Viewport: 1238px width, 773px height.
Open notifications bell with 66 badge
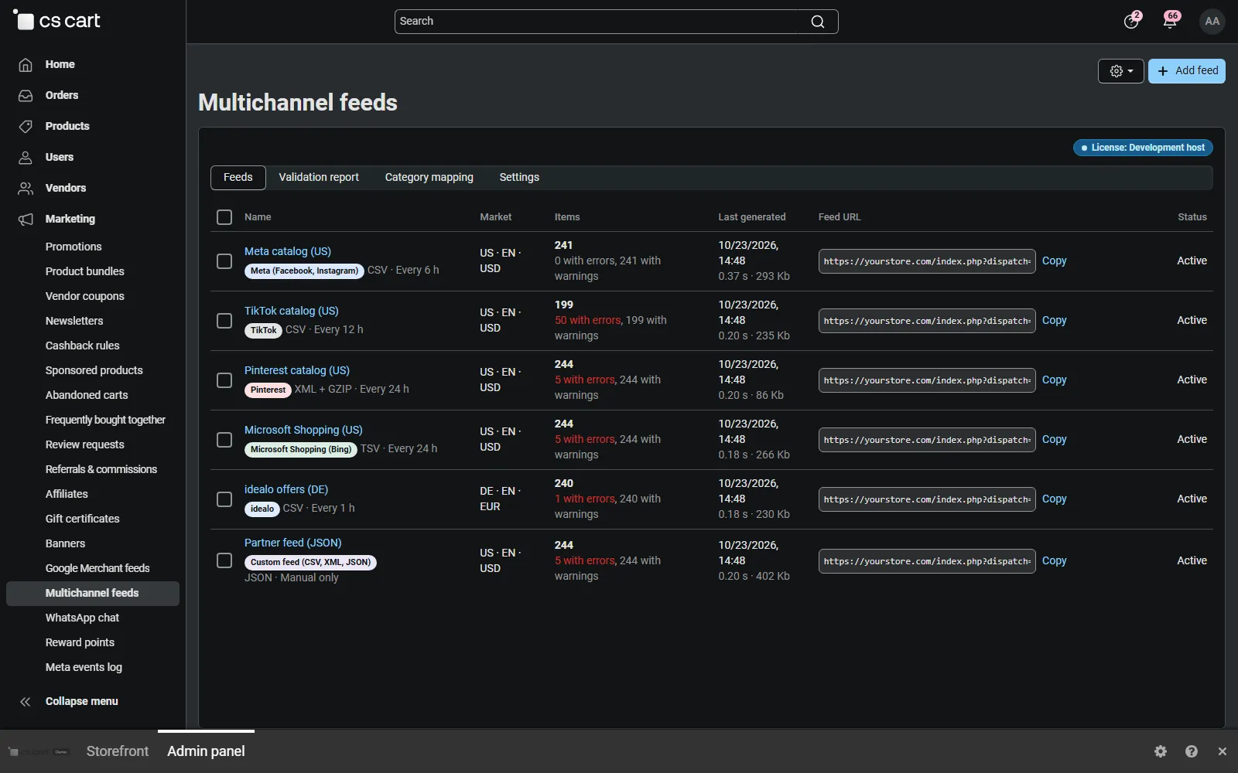[x=1171, y=21]
